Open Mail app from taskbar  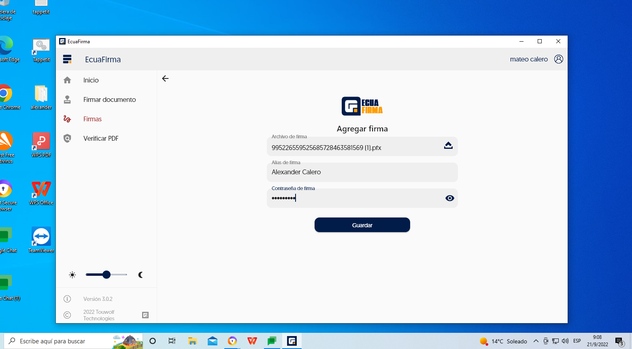tap(213, 341)
